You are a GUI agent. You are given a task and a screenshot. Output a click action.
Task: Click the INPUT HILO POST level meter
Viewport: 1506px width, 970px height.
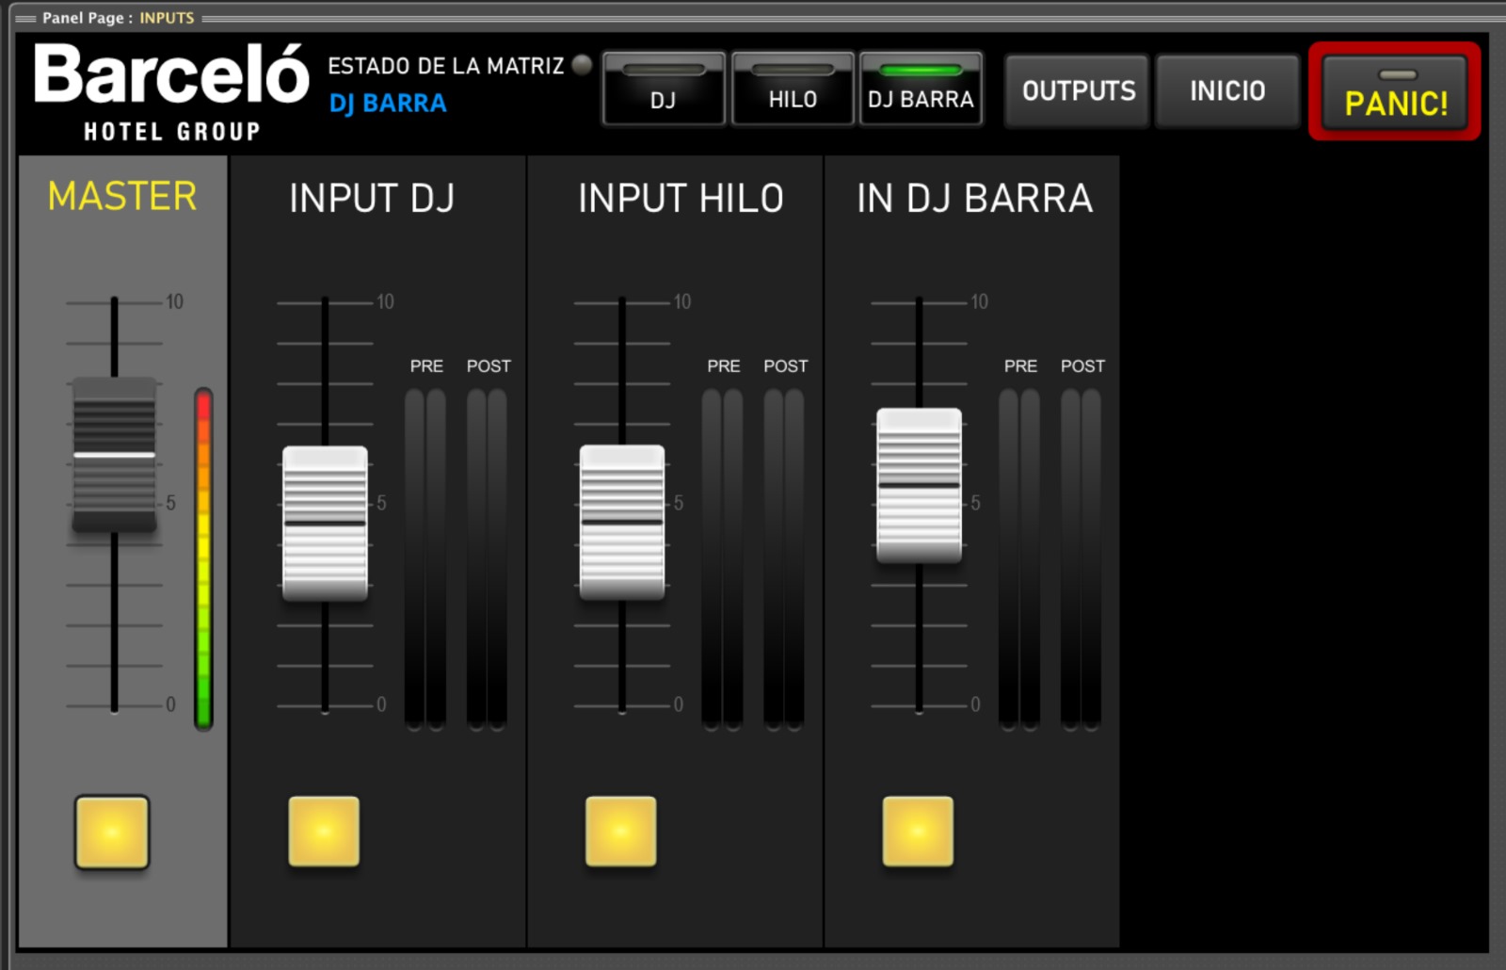tap(784, 558)
